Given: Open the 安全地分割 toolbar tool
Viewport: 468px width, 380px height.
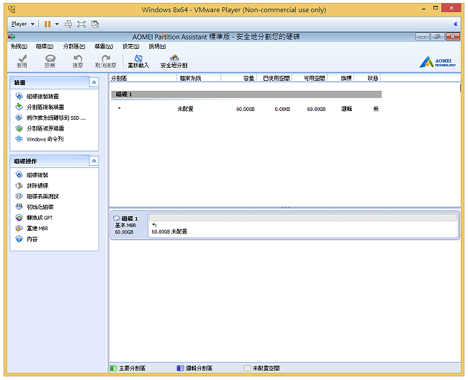Looking at the screenshot, I should tap(174, 61).
